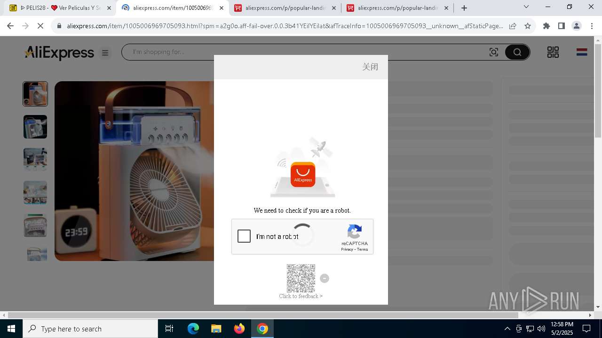This screenshot has width=602, height=338.
Task: Click the taskbar 'Type here to search' box
Action: pyautogui.click(x=90, y=329)
